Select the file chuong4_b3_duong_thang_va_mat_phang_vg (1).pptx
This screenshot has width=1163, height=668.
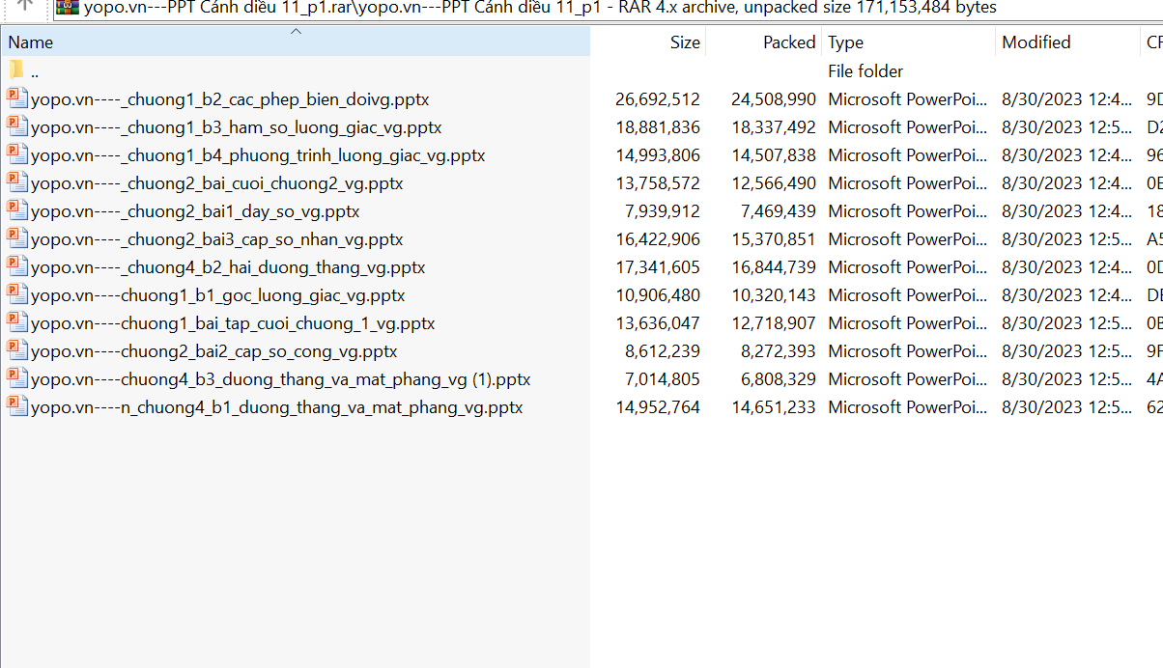coord(281,379)
